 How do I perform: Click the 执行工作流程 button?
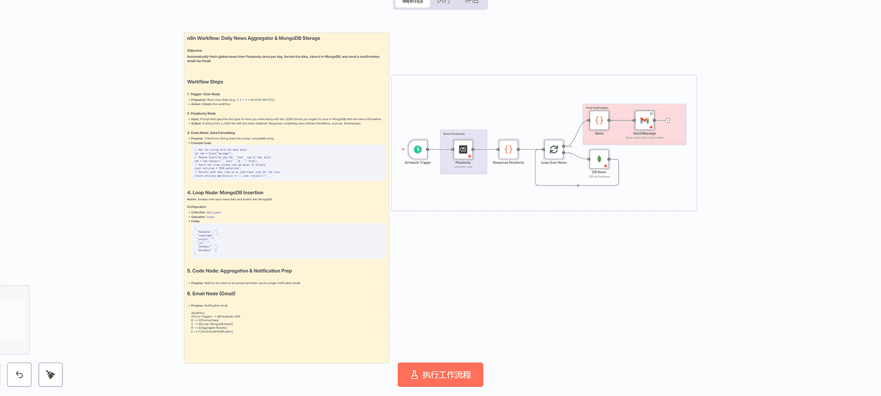point(440,375)
